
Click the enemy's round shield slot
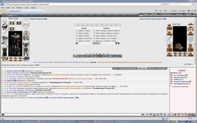click(x=190, y=39)
